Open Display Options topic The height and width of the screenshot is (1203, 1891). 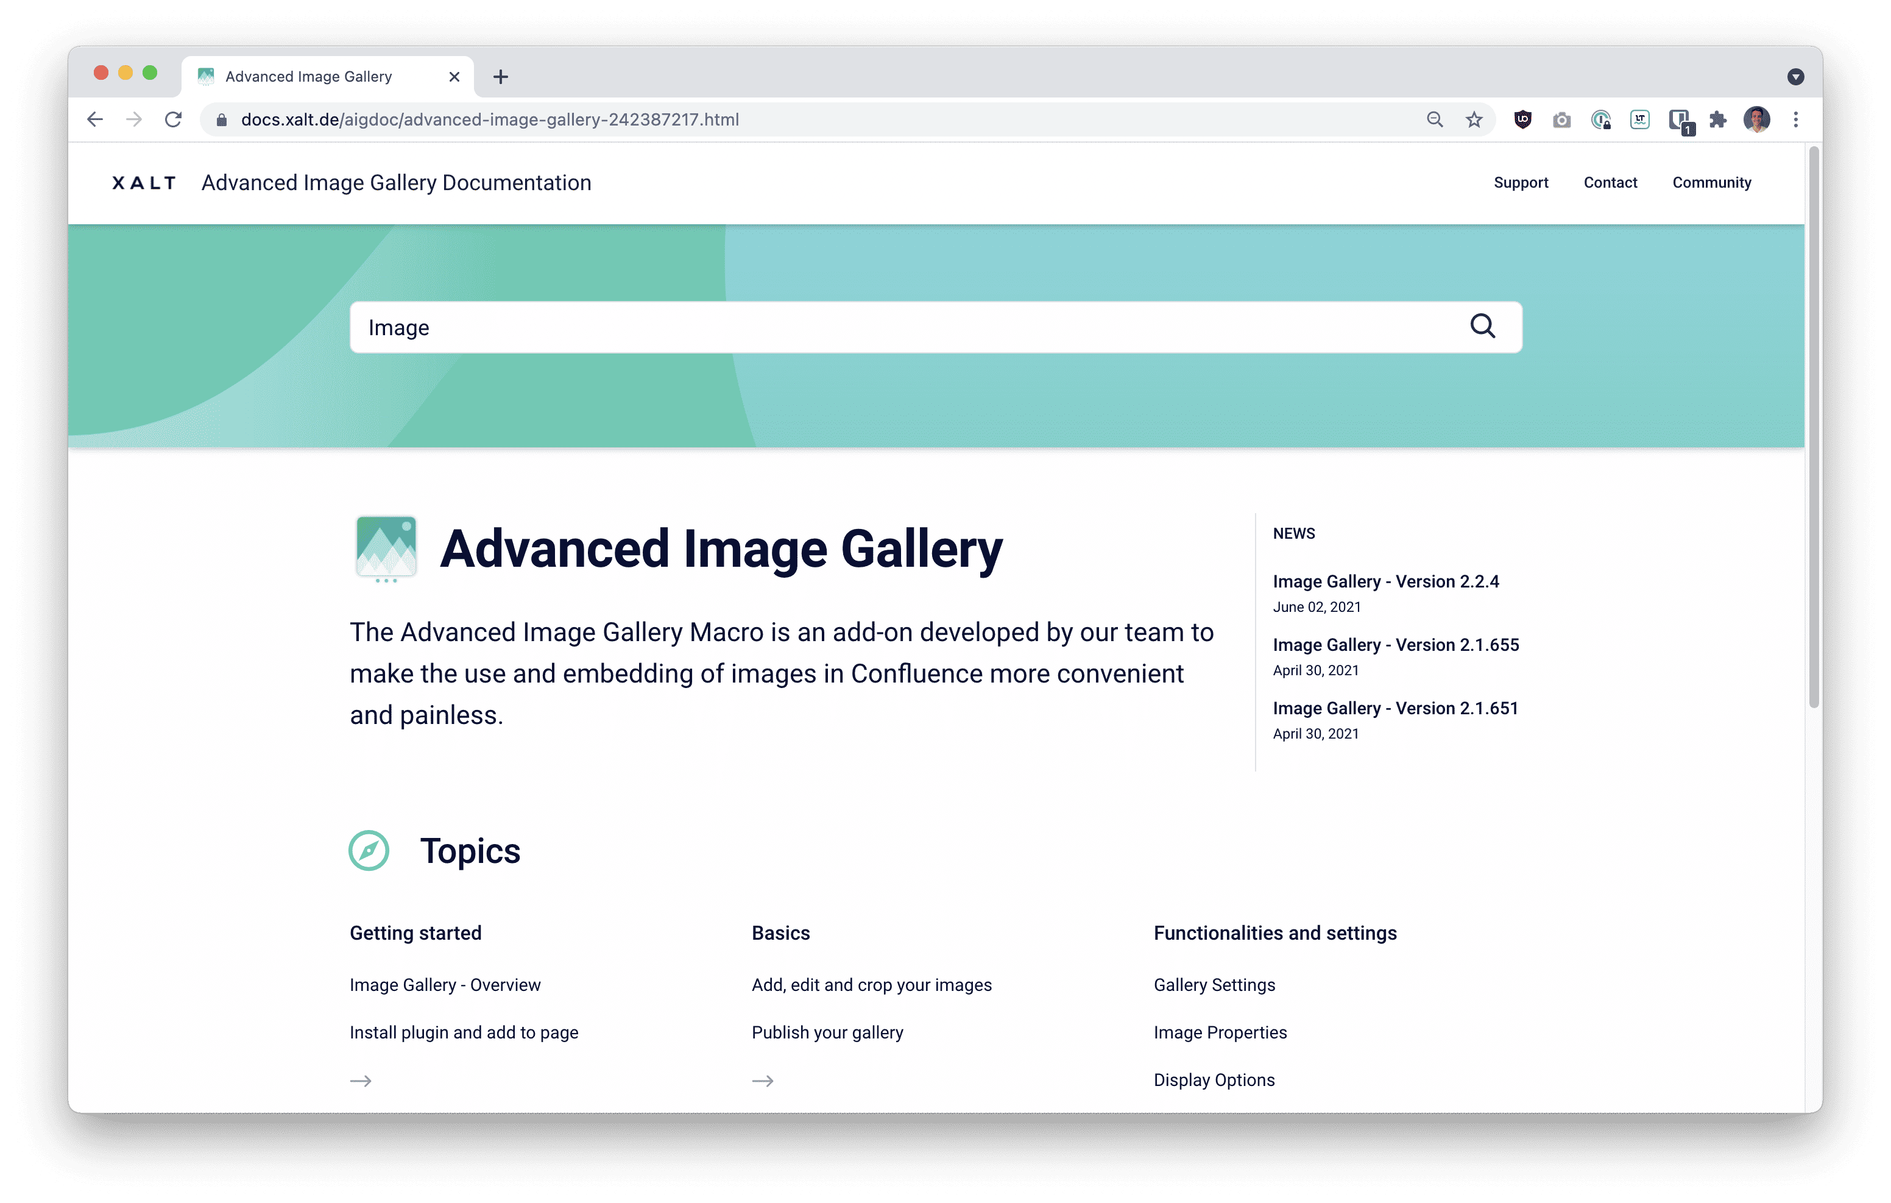pos(1214,1080)
